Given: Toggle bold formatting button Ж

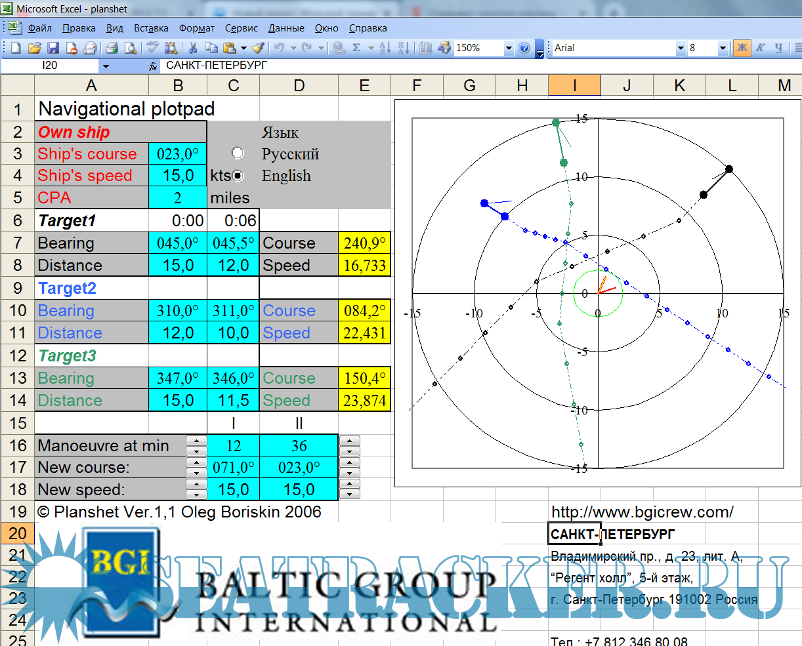Looking at the screenshot, I should [x=742, y=48].
